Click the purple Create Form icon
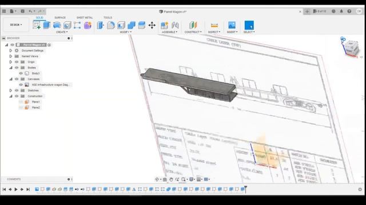Image resolution: width=366 pixels, height=205 pixels. [x=87, y=25]
